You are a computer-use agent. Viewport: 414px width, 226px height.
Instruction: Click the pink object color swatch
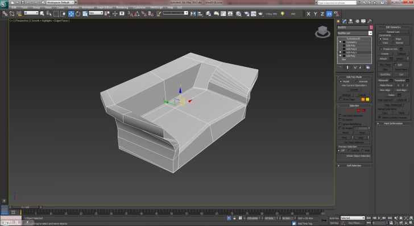click(x=371, y=27)
